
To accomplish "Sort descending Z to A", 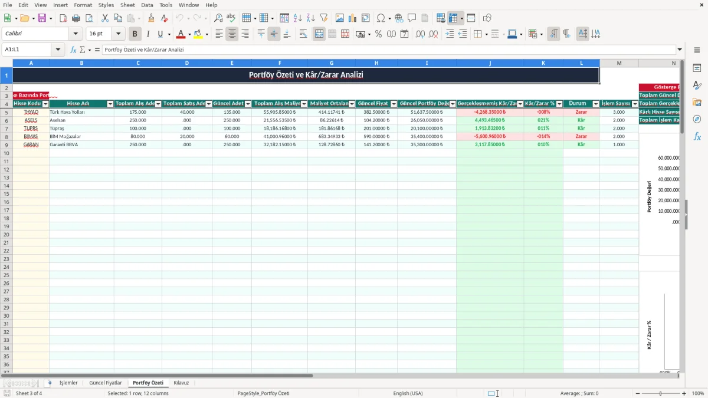I will 311,18.
